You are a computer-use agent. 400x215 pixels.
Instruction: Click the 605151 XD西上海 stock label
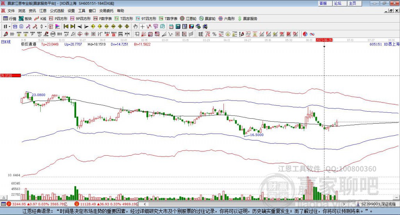384,44
